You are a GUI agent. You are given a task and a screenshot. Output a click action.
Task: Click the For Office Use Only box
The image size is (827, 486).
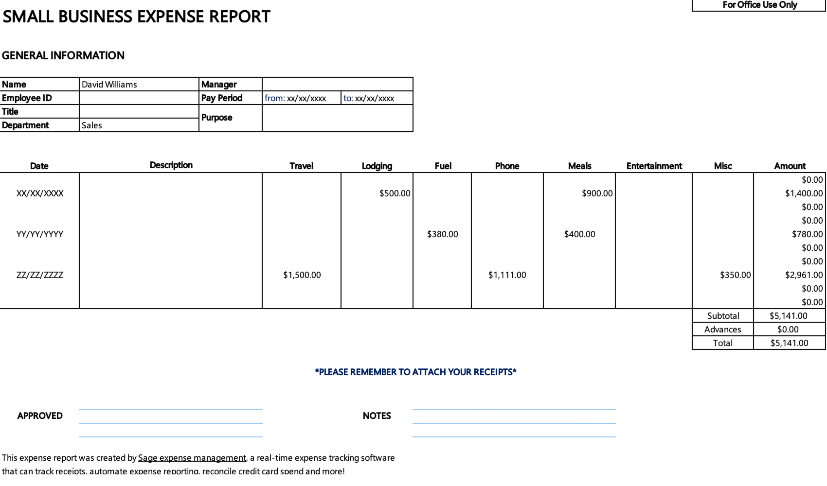[759, 5]
